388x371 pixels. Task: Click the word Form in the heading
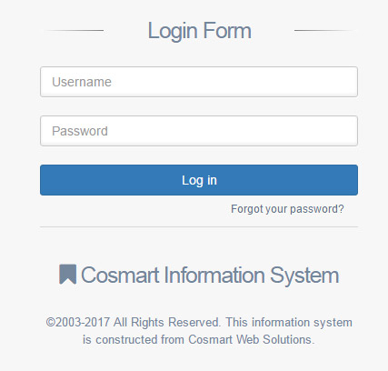(227, 30)
